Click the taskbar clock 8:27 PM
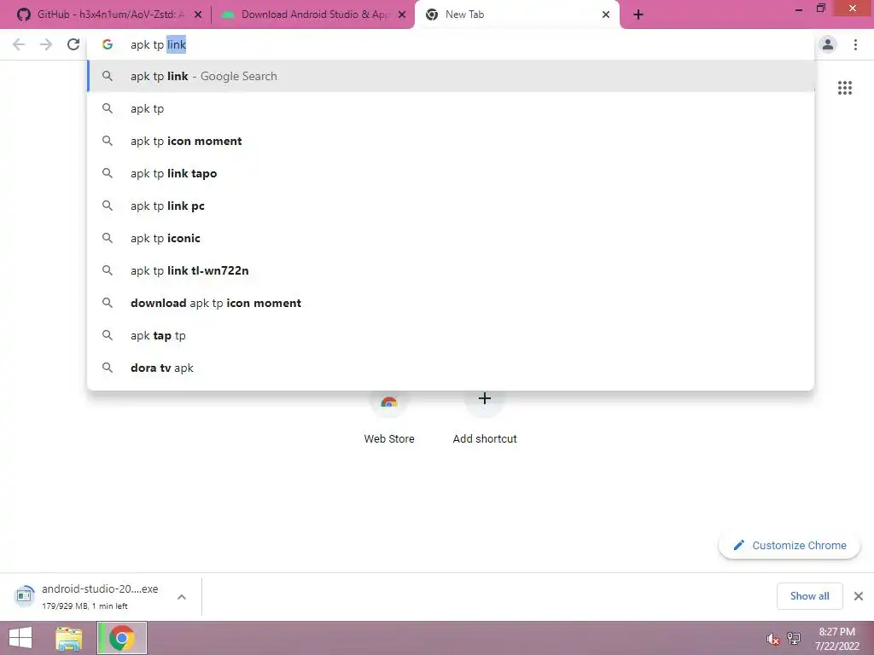This screenshot has width=874, height=655. pyautogui.click(x=836, y=632)
